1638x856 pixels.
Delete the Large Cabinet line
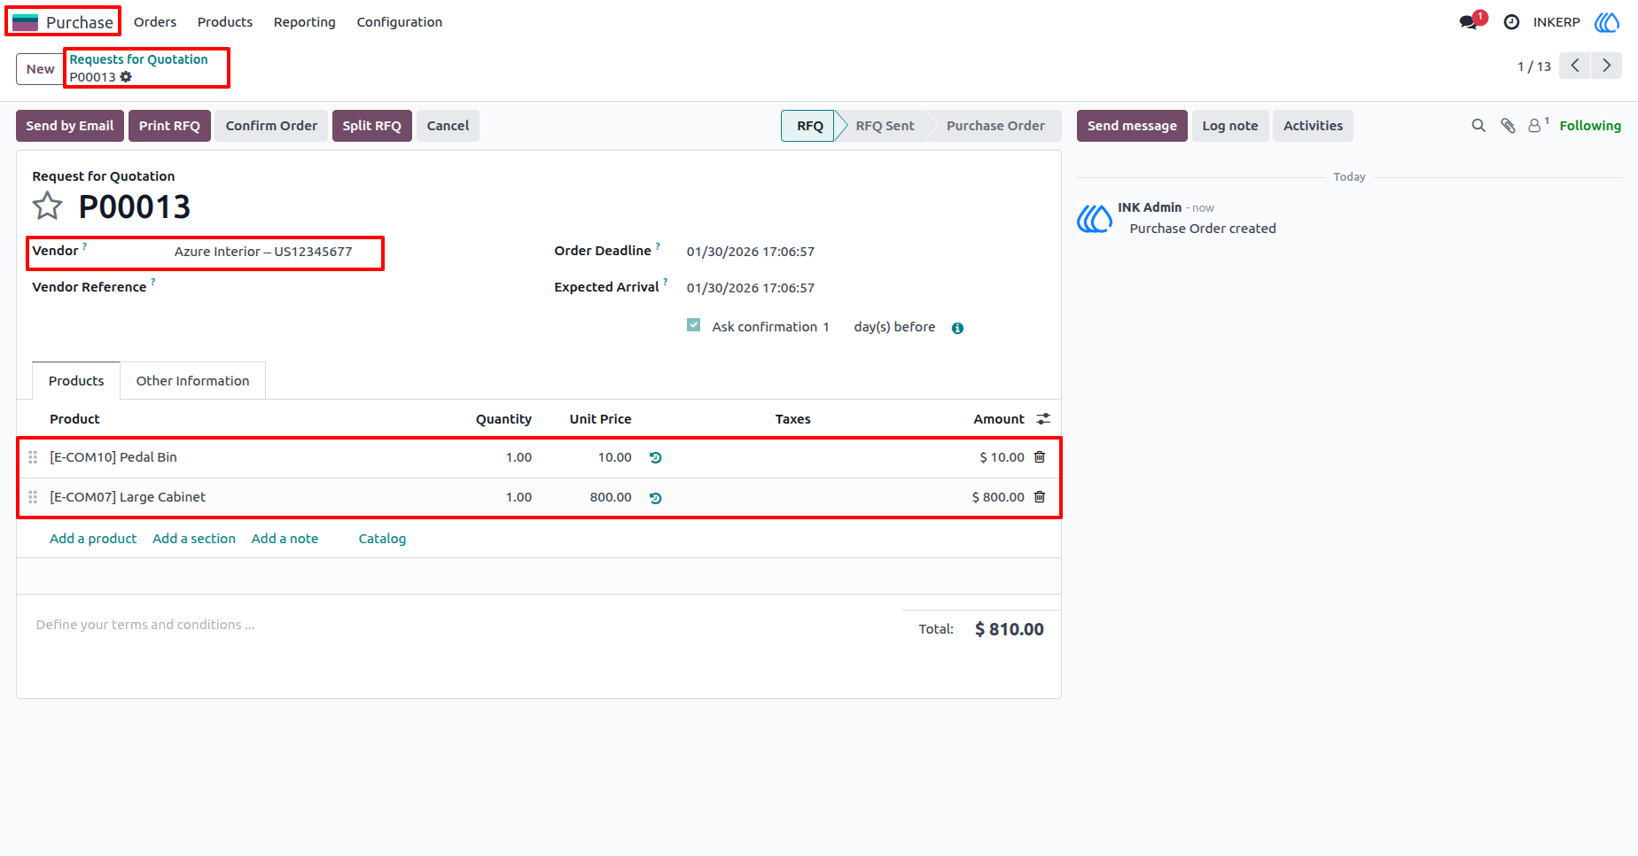(x=1040, y=497)
